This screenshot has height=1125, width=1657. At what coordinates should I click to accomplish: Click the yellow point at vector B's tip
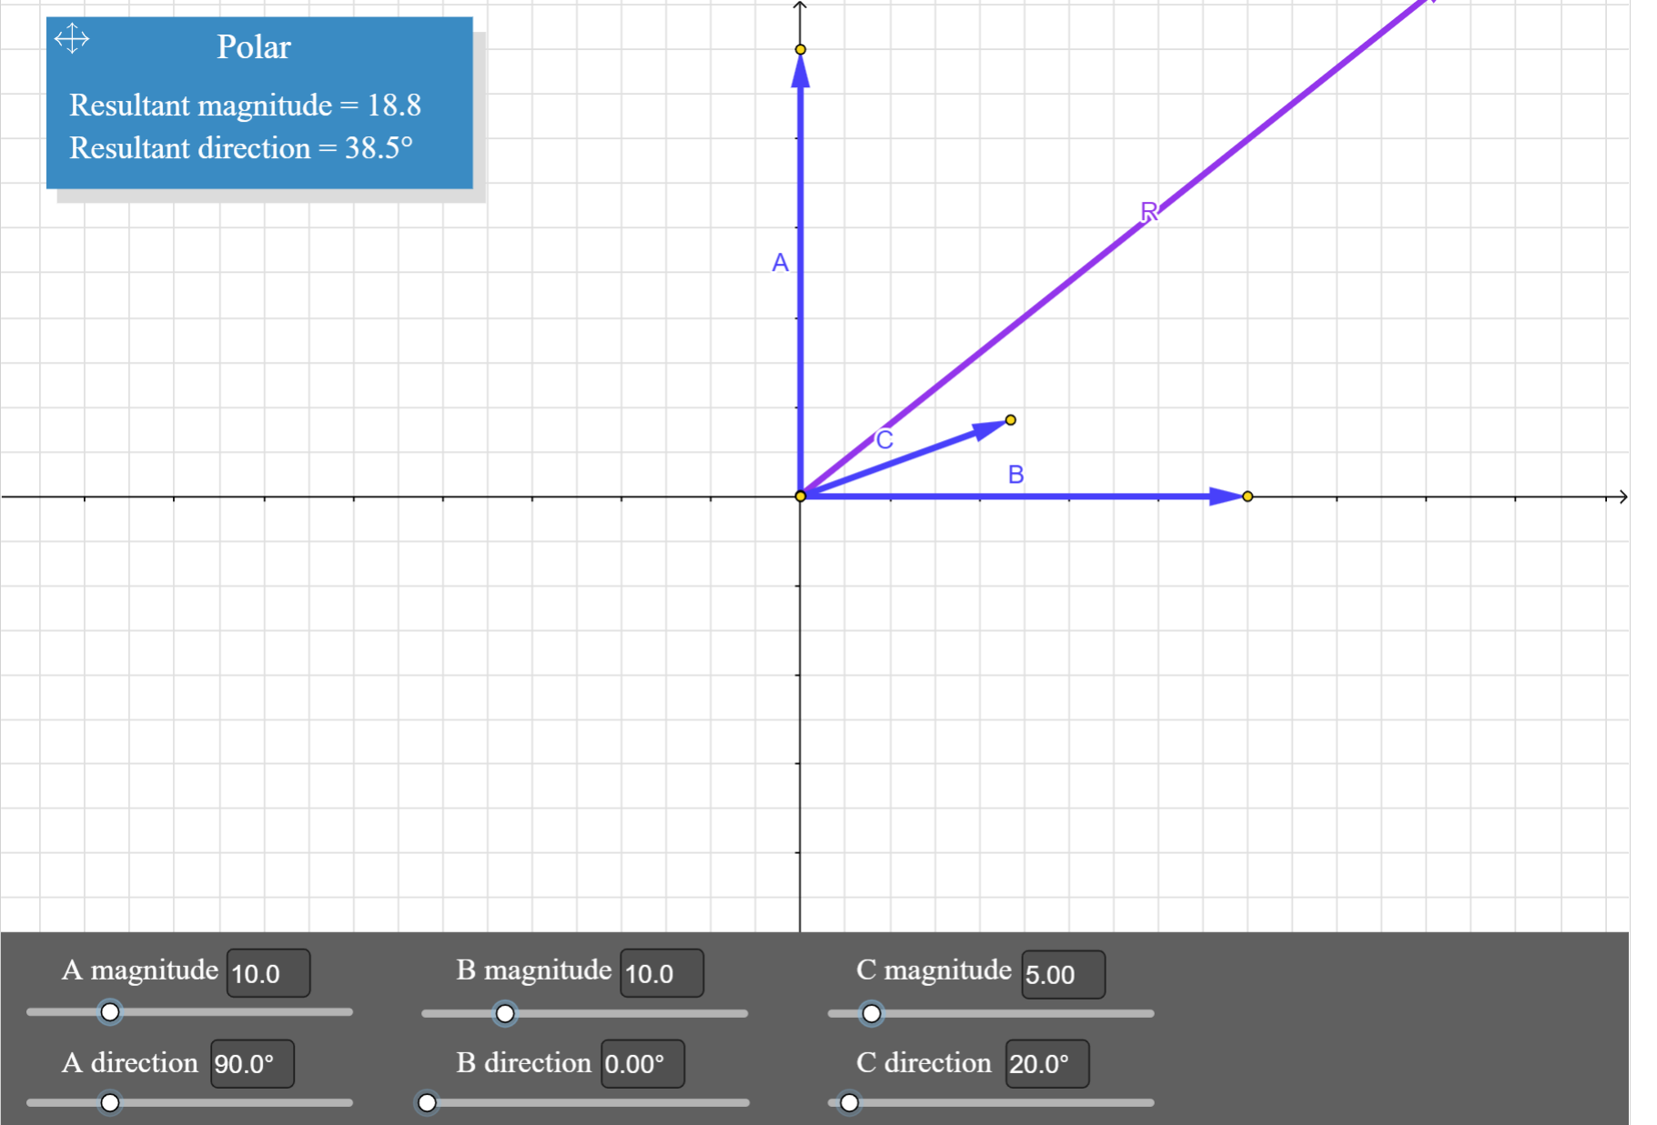pos(1248,496)
